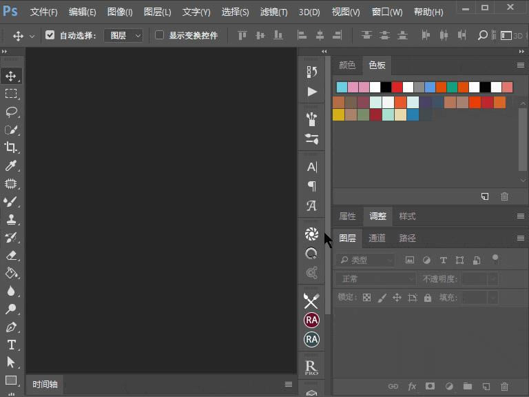Image resolution: width=529 pixels, height=397 pixels.
Task: Open the R PRO plugin icon
Action: pyautogui.click(x=311, y=367)
